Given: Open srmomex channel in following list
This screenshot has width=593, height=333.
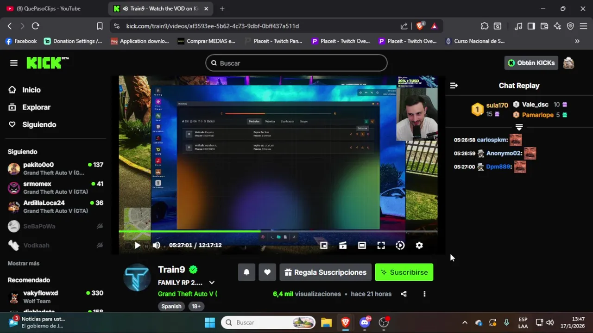Looking at the screenshot, I should pyautogui.click(x=56, y=187).
